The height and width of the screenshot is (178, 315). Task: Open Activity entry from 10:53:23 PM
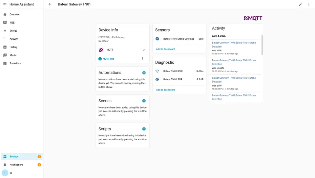pyautogui.click(x=234, y=80)
